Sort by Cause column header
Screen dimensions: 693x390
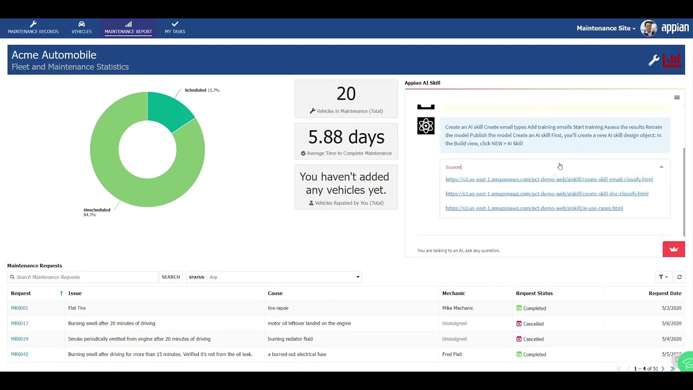[x=275, y=294]
